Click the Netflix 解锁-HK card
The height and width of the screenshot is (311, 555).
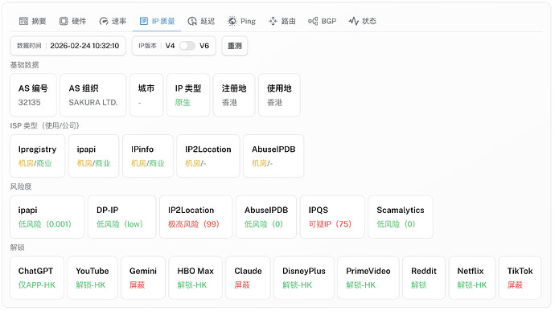(472, 278)
